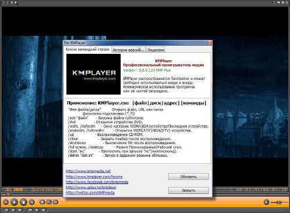The image size is (290, 213).
Task: Click the eject/open file icon
Action: click(x=42, y=202)
